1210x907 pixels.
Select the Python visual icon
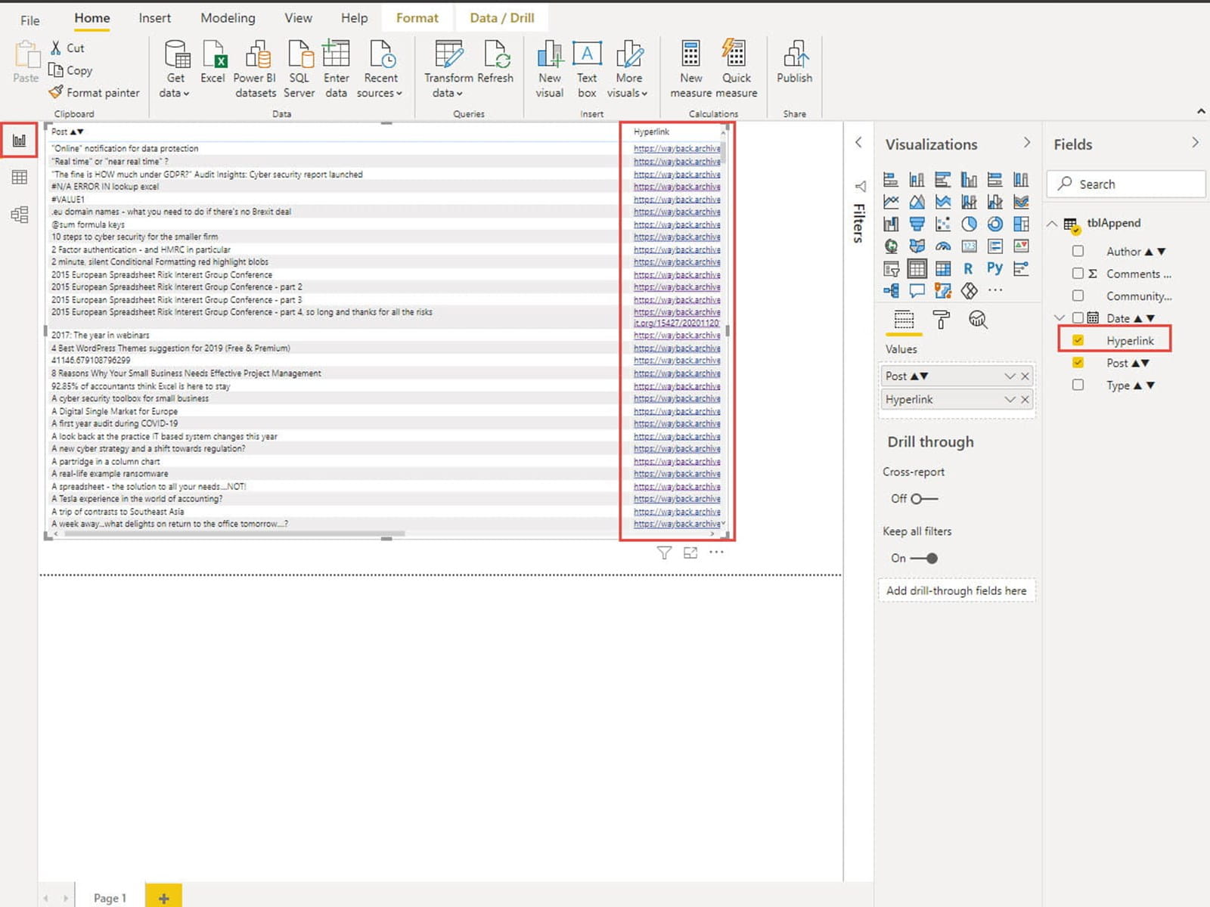994,268
